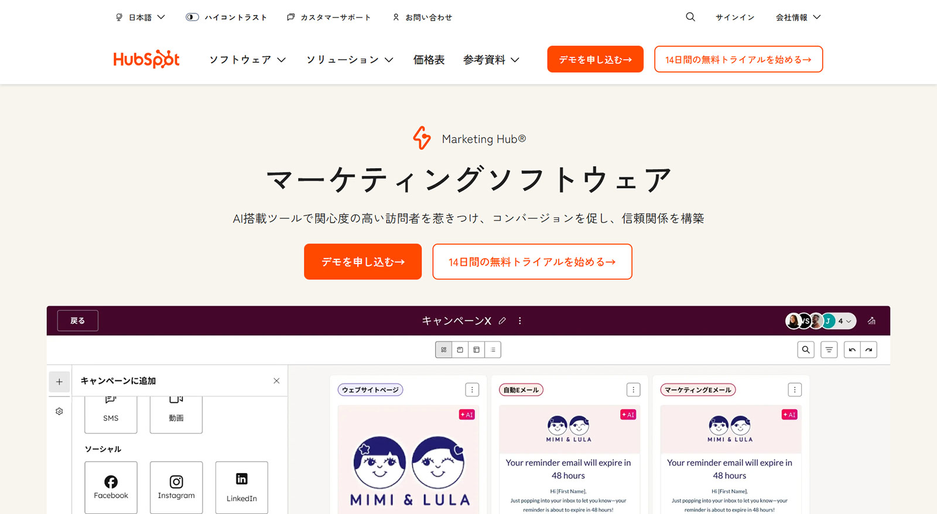Viewport: 937px width, 514px height.
Task: Expand the 会社情報 dropdown
Action: coord(798,18)
